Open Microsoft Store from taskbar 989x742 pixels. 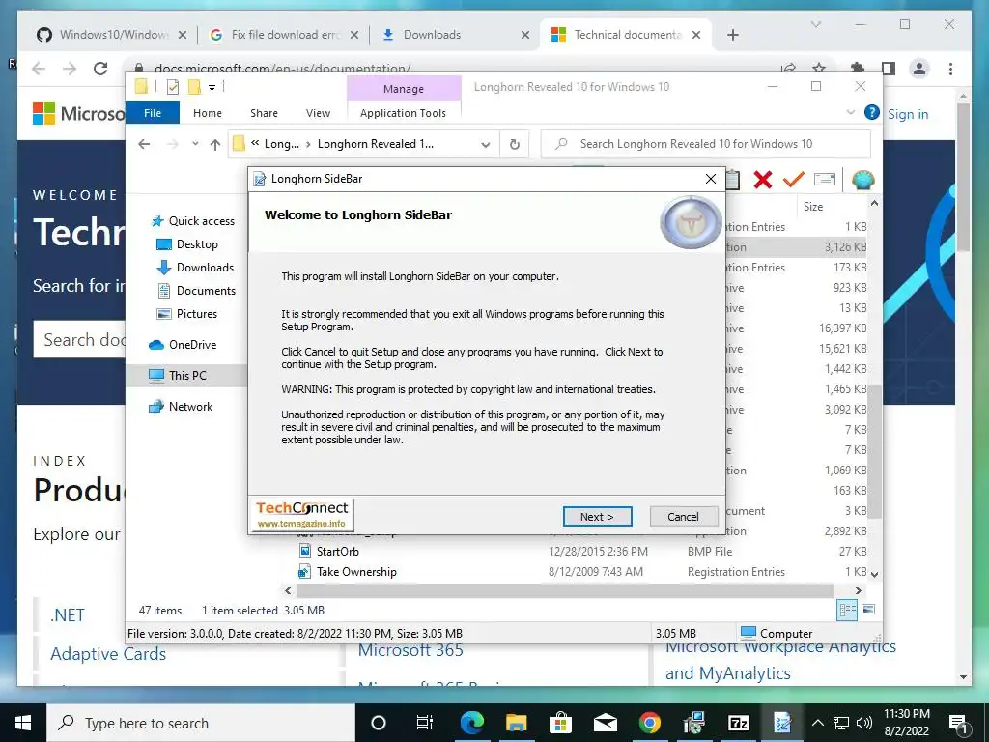[x=559, y=723]
